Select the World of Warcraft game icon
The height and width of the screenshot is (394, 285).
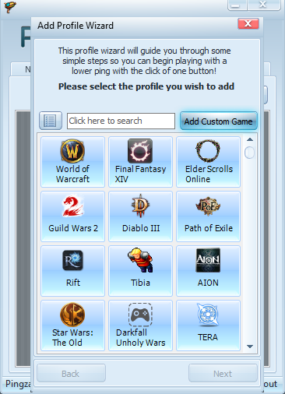[x=72, y=151]
